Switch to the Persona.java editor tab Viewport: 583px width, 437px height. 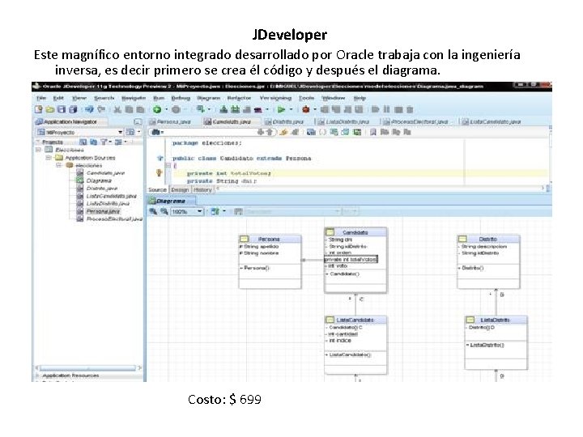(x=170, y=122)
